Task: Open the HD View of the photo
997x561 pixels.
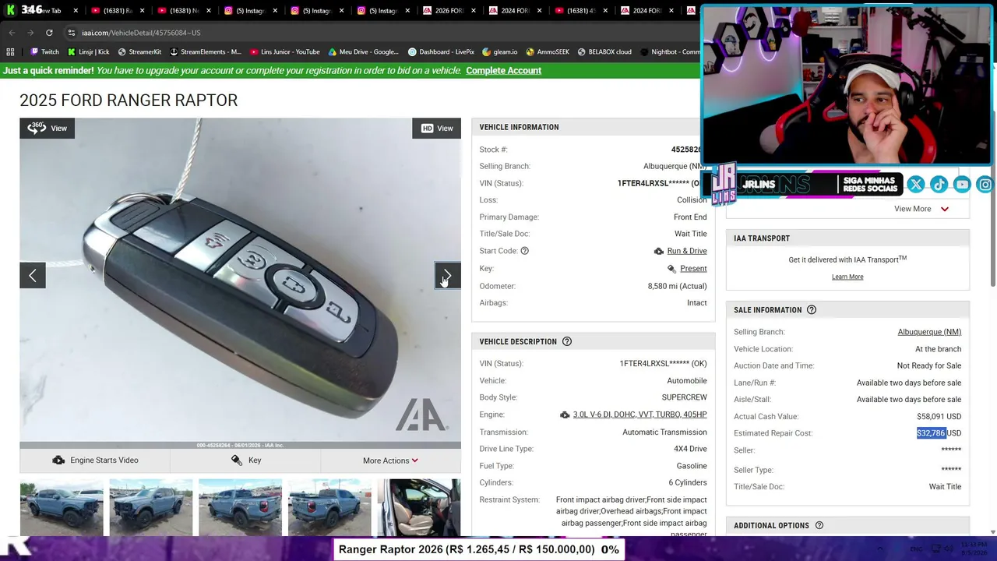Action: pos(437,129)
